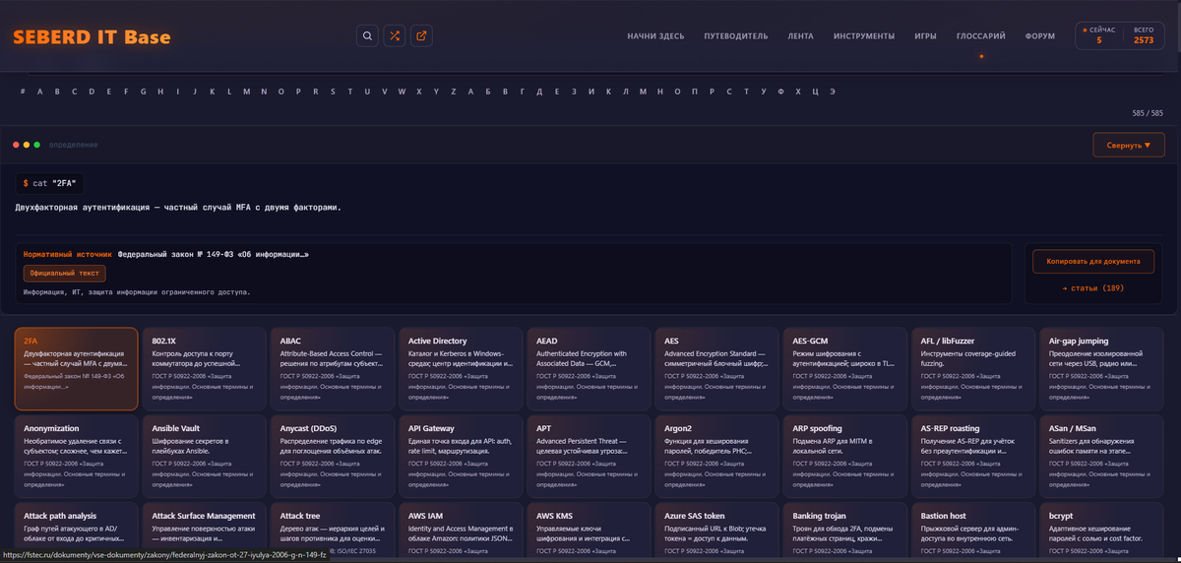Click the shuffle random article icon
This screenshot has width=1181, height=563.
[x=395, y=36]
